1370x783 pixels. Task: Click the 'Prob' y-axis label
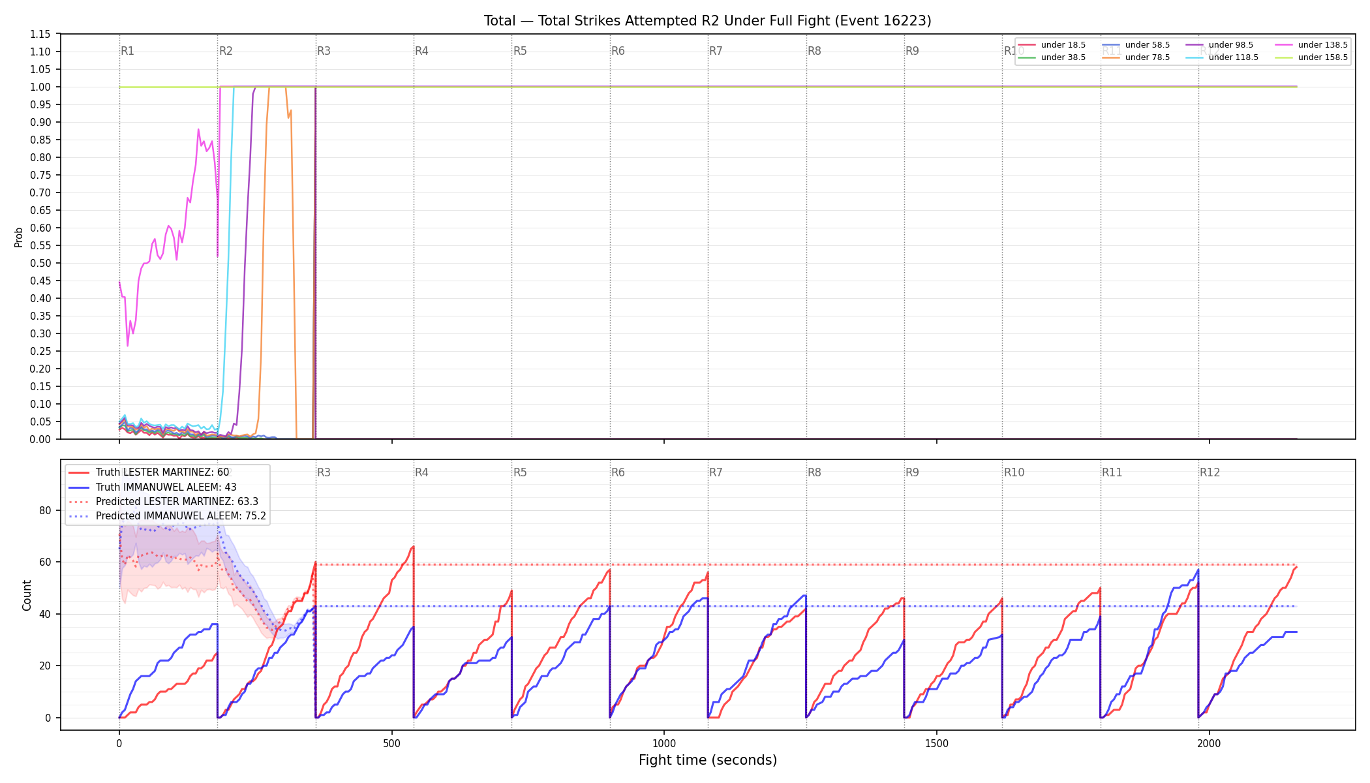pyautogui.click(x=19, y=237)
